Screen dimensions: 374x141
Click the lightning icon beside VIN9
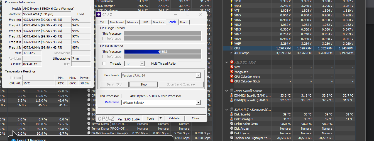point(231,39)
